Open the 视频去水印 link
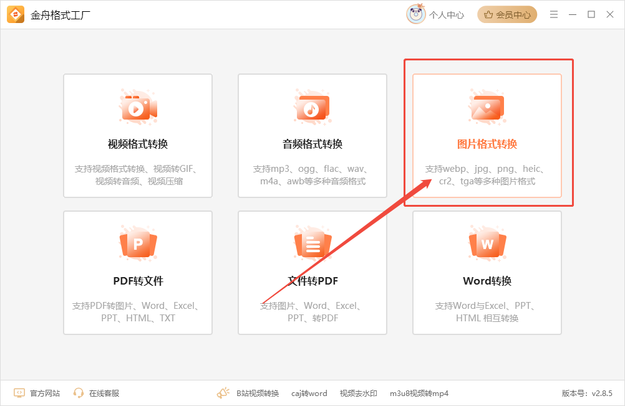 click(358, 394)
